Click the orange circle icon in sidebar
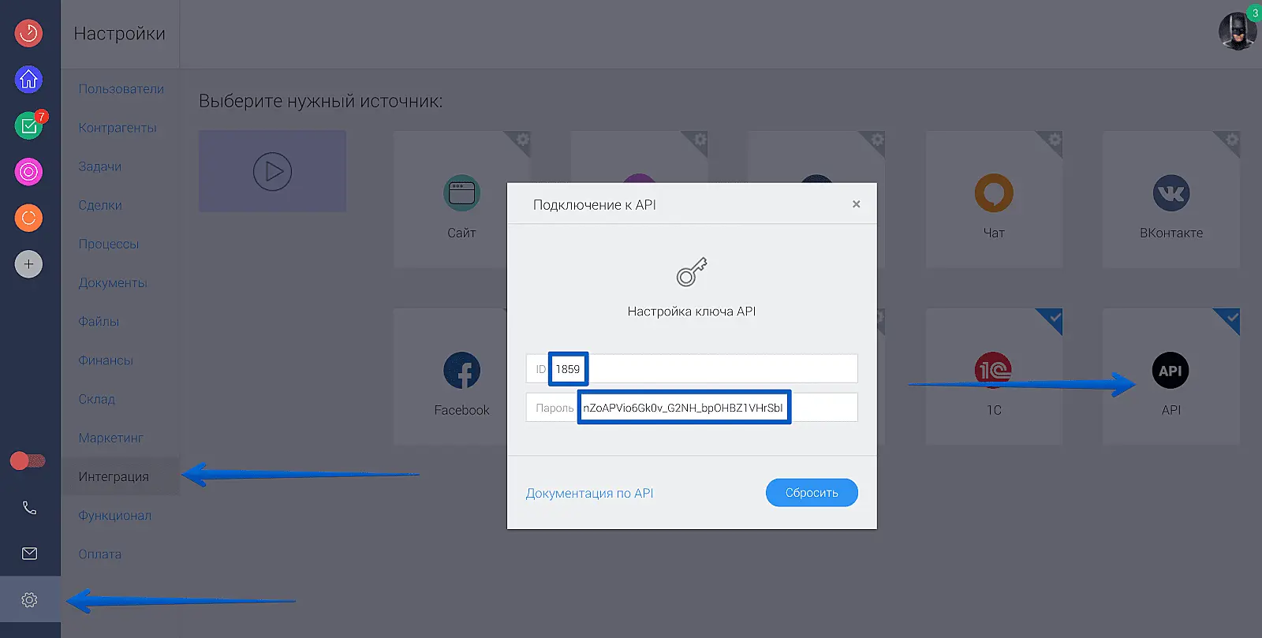Image resolution: width=1262 pixels, height=638 pixels. click(28, 218)
